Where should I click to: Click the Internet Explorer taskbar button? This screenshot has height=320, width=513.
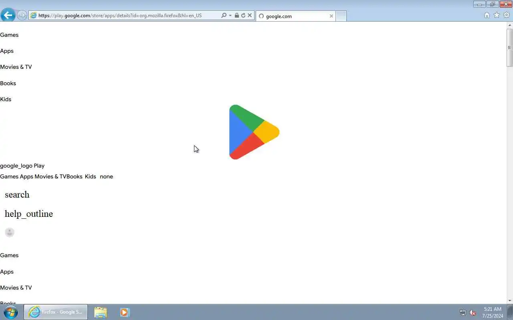(56, 312)
